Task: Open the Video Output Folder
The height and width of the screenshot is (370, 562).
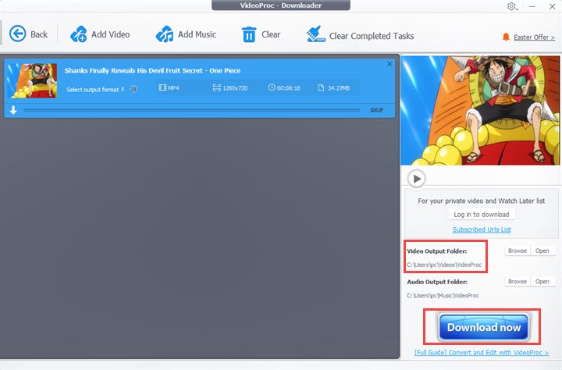Action: 542,251
